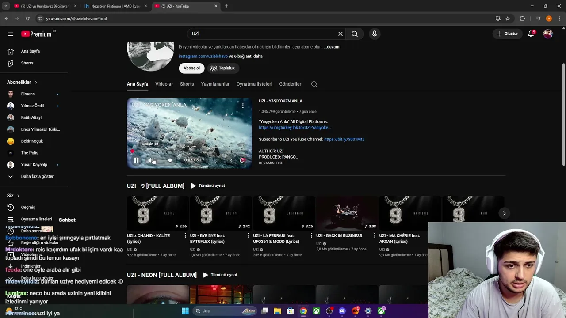Expand description with DEVAMINI OKU
Screen dimensions: 566x318
coord(271,163)
